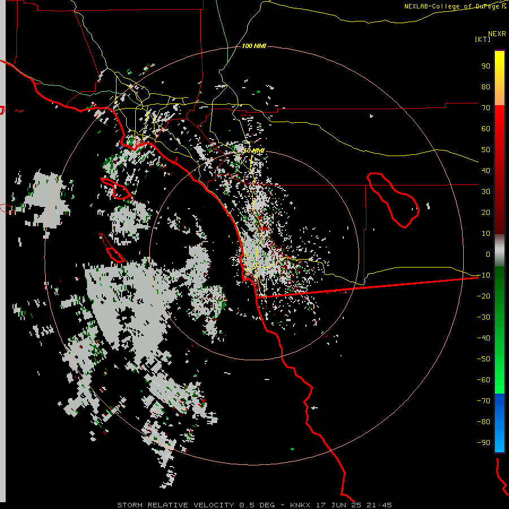Pick the gray zero-velocity segment of color bar
This screenshot has width=509, height=509.
(x=499, y=251)
